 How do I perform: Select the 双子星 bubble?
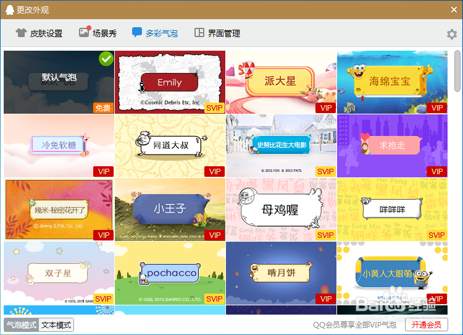click(x=59, y=273)
